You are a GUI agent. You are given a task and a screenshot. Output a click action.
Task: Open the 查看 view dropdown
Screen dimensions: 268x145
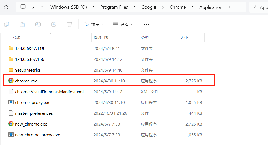coord(123,24)
